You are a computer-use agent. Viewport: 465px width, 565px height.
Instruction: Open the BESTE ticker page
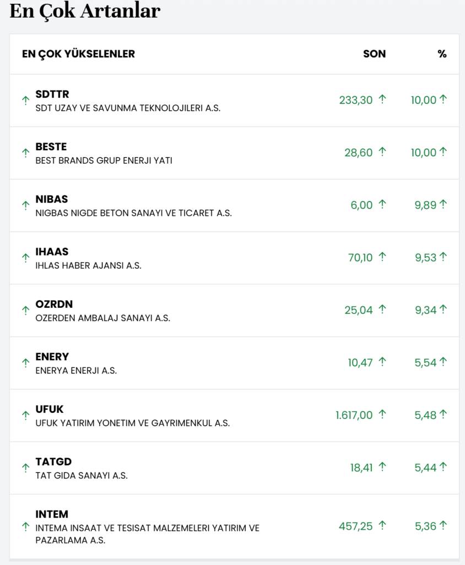[51, 147]
